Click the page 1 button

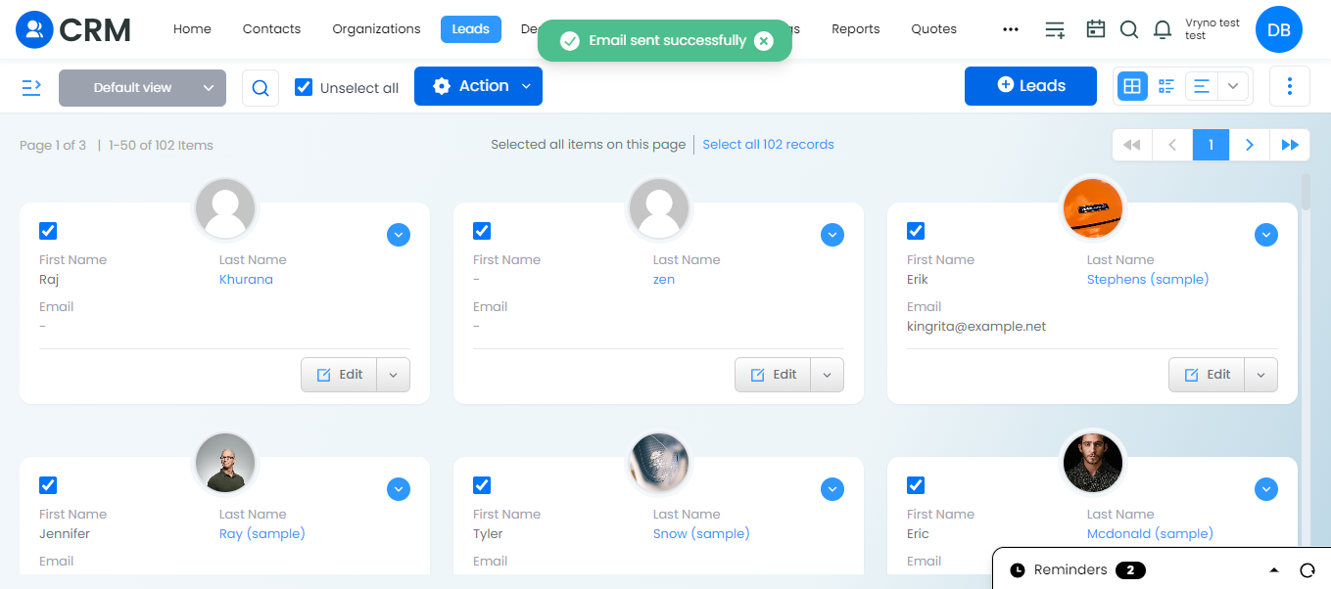pyautogui.click(x=1211, y=145)
